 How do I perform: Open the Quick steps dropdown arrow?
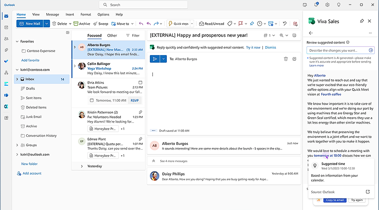pos(192,24)
